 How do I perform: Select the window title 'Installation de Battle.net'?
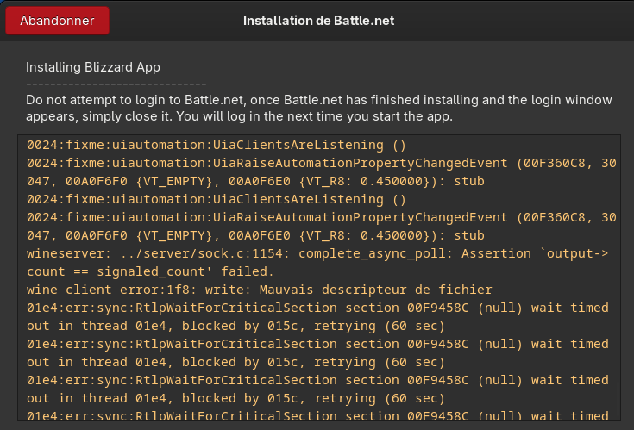(318, 21)
